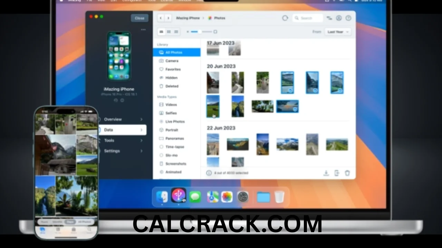Screen dimensions: 442x248
Task: Click the info icon in the status bar
Action: coord(209,173)
